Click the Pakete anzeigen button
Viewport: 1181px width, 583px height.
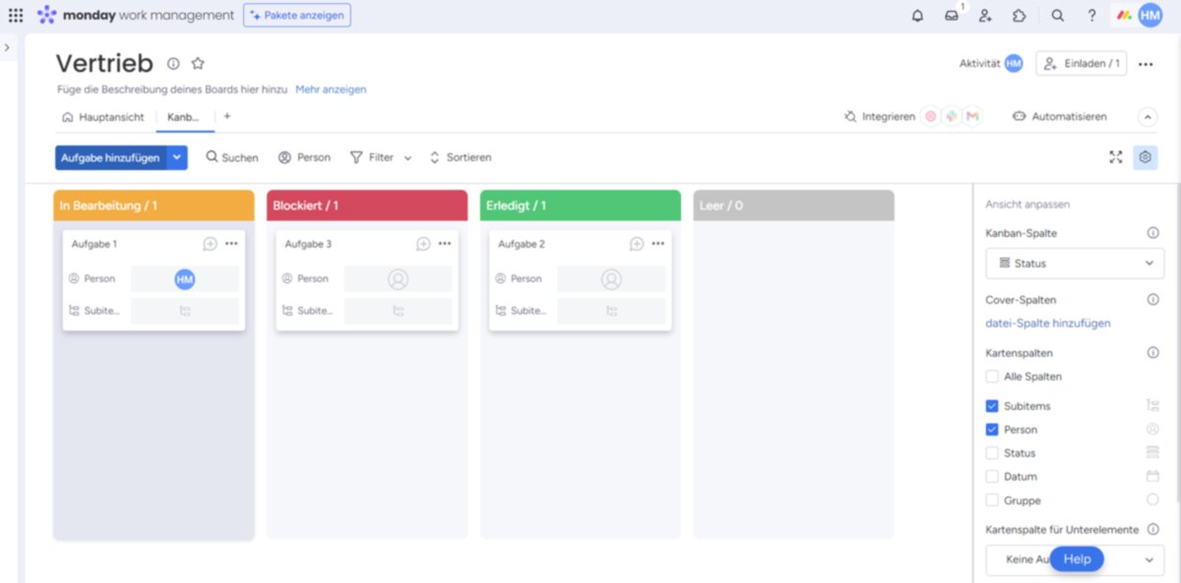coord(296,15)
